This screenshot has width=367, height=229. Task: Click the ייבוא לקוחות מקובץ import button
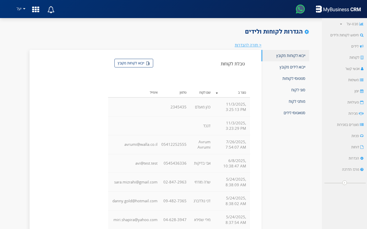[134, 63]
